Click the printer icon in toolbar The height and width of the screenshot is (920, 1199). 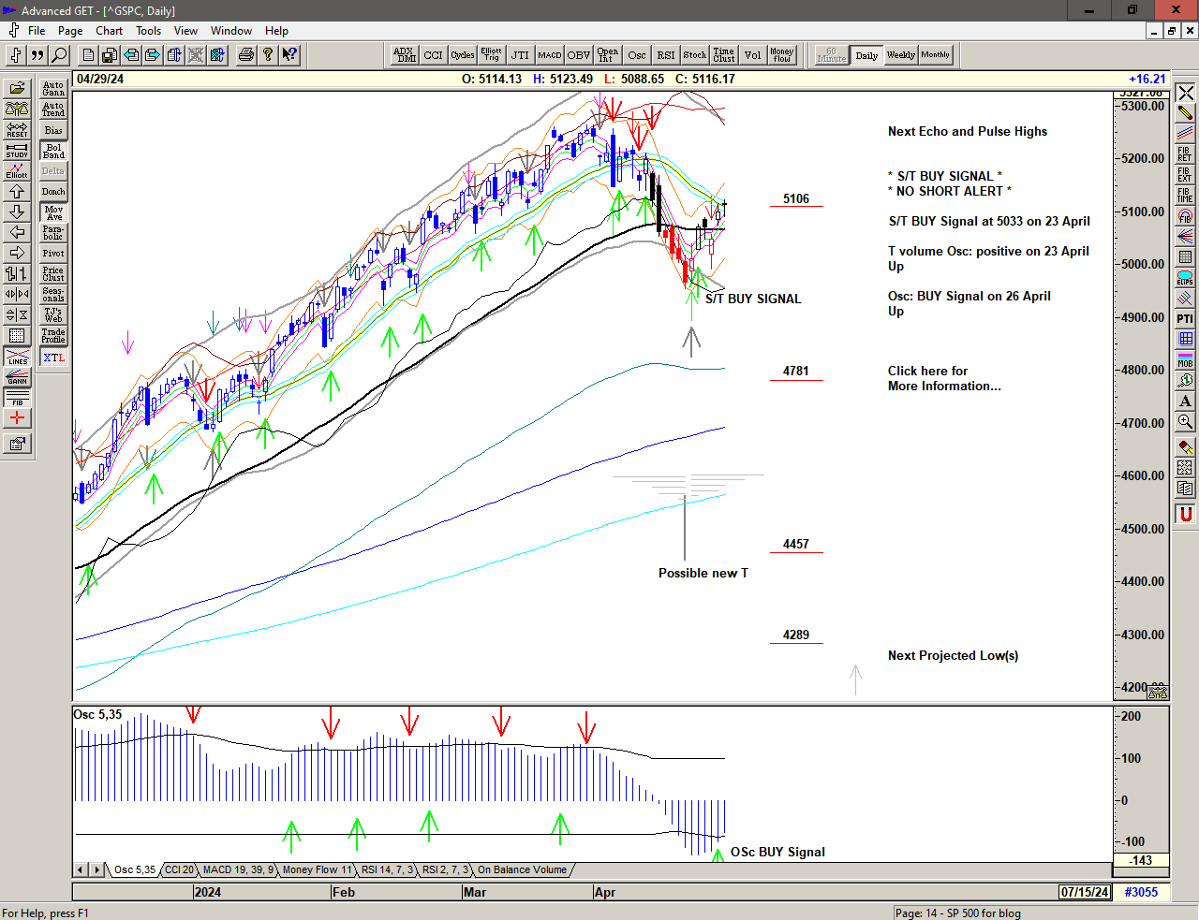[245, 55]
